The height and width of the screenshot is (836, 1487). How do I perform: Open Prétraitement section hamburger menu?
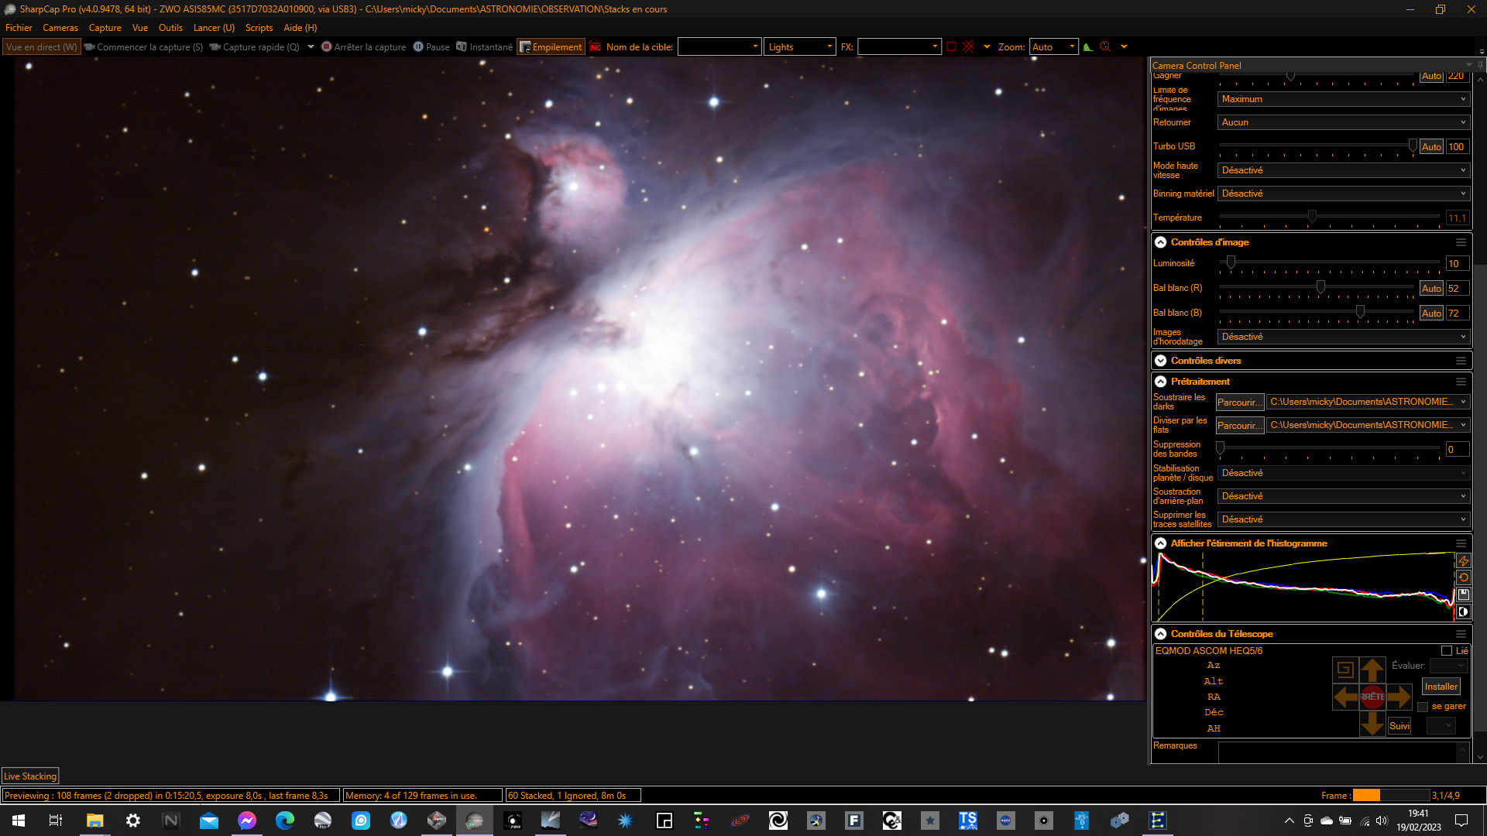[x=1461, y=382]
